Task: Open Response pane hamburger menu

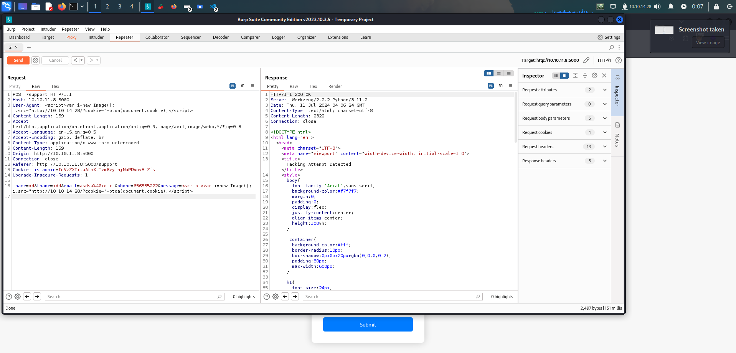Action: (511, 86)
